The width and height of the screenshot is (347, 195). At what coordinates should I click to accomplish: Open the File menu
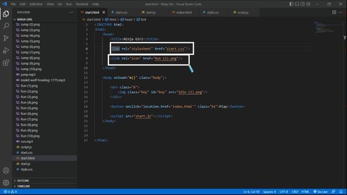[x=13, y=4]
